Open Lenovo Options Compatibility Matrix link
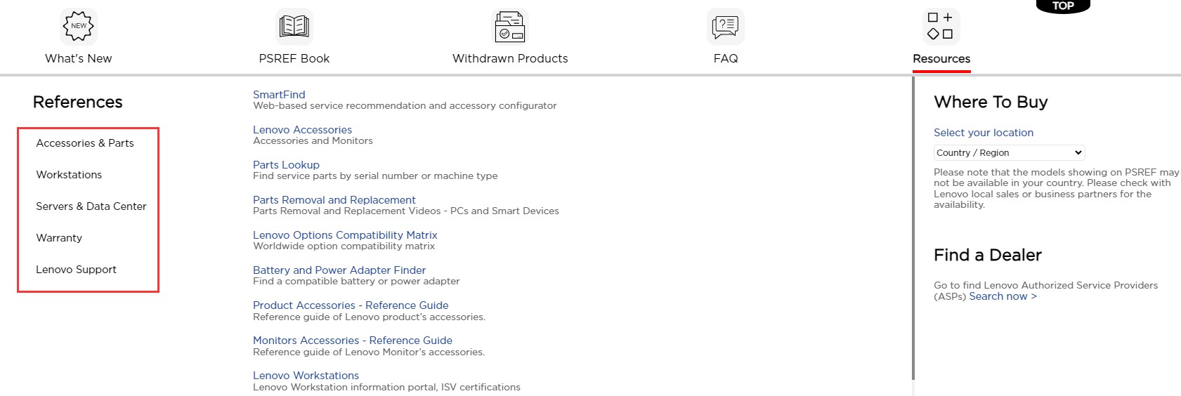This screenshot has width=1181, height=396. pyautogui.click(x=345, y=235)
